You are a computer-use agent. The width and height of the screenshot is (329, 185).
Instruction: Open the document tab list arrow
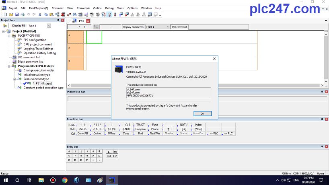326,21
